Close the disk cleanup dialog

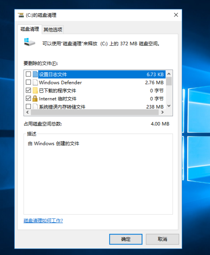pos(176,15)
